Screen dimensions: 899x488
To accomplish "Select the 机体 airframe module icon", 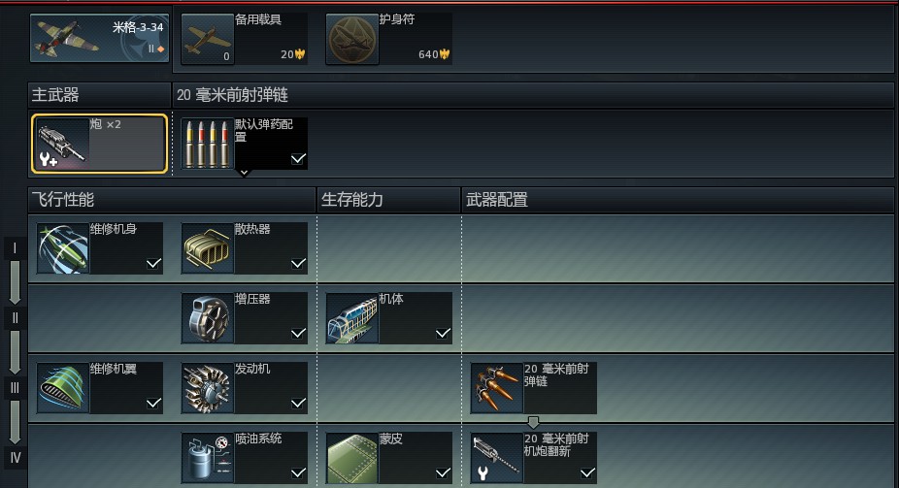I will click(352, 318).
